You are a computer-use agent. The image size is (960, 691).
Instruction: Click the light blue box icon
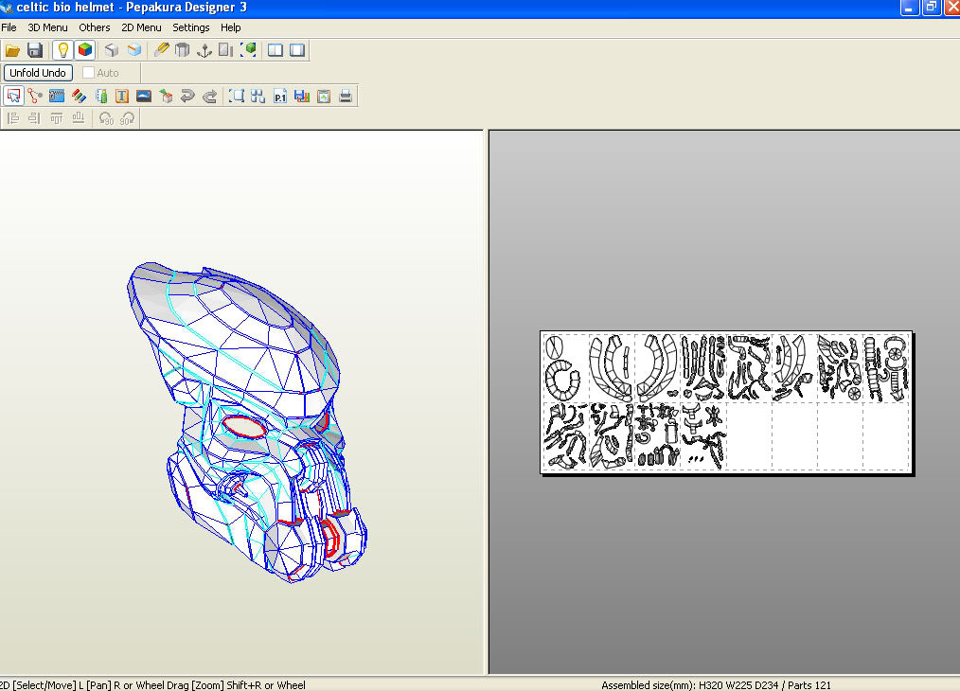click(134, 50)
